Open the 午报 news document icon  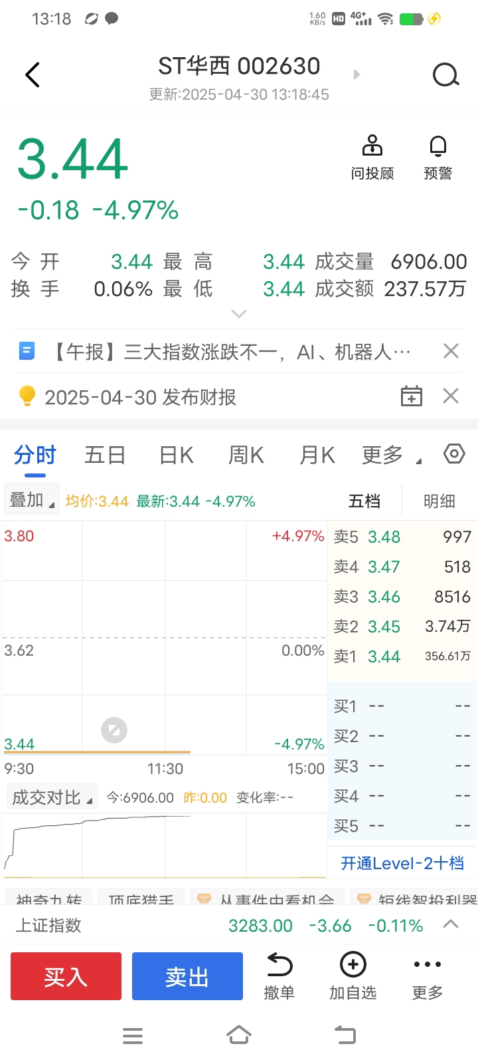[x=27, y=350]
